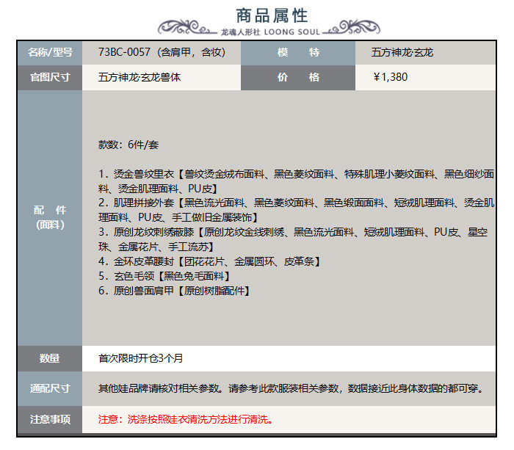Select the 模特 label cell
This screenshot has width=514, height=450.
coord(298,53)
